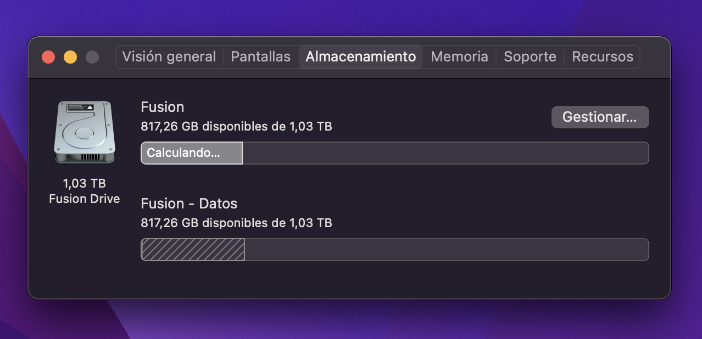Click the Fusion text reading 817,26 GB disponibles

point(236,127)
